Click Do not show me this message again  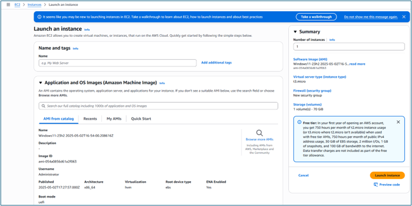click(371, 17)
